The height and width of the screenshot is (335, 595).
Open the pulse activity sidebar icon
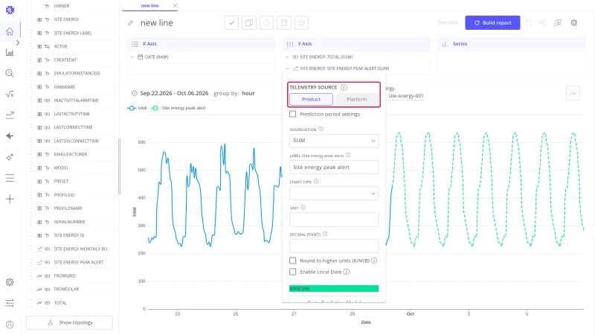10,136
